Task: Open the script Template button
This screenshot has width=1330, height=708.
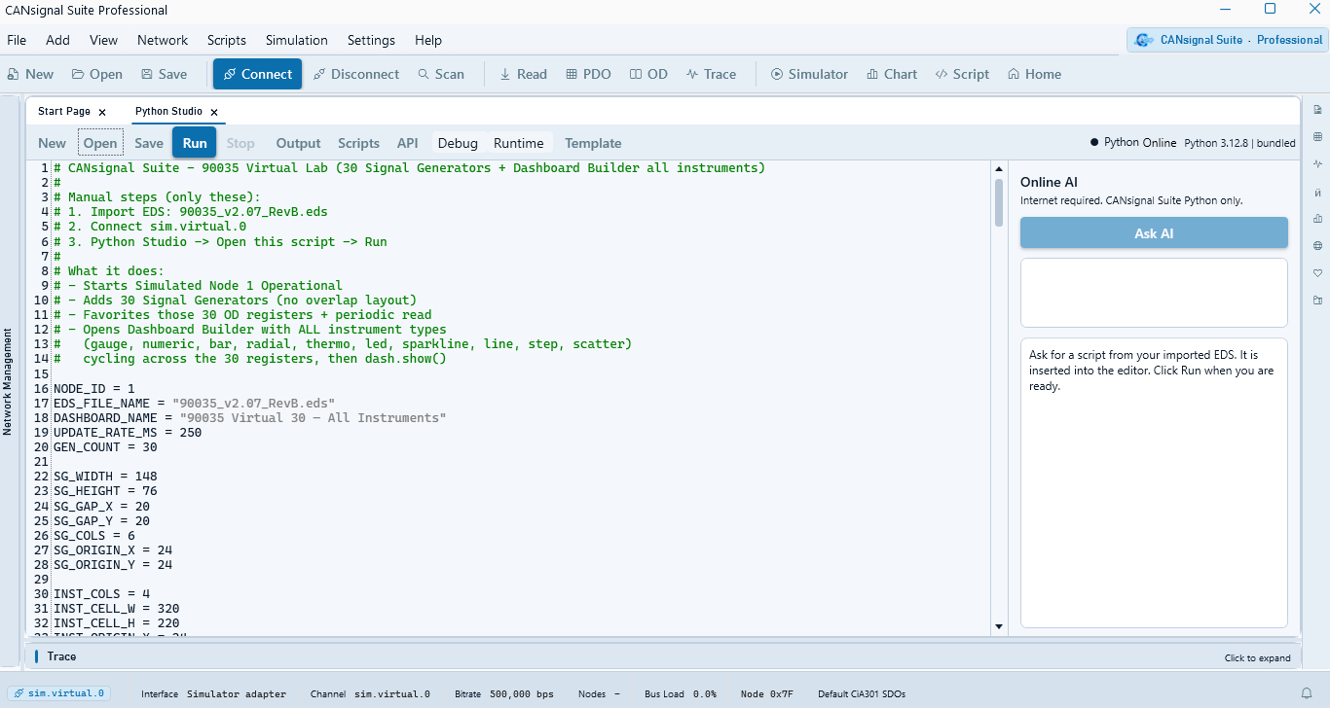Action: [593, 143]
